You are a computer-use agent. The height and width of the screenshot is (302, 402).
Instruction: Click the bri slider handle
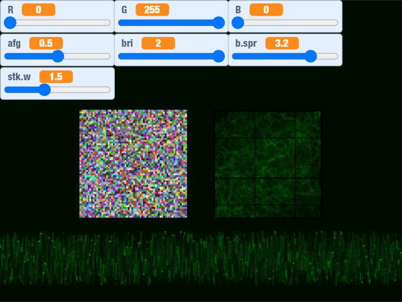(219, 56)
